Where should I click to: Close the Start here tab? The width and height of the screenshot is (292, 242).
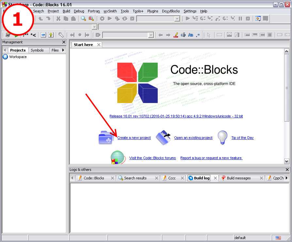pos(99,45)
